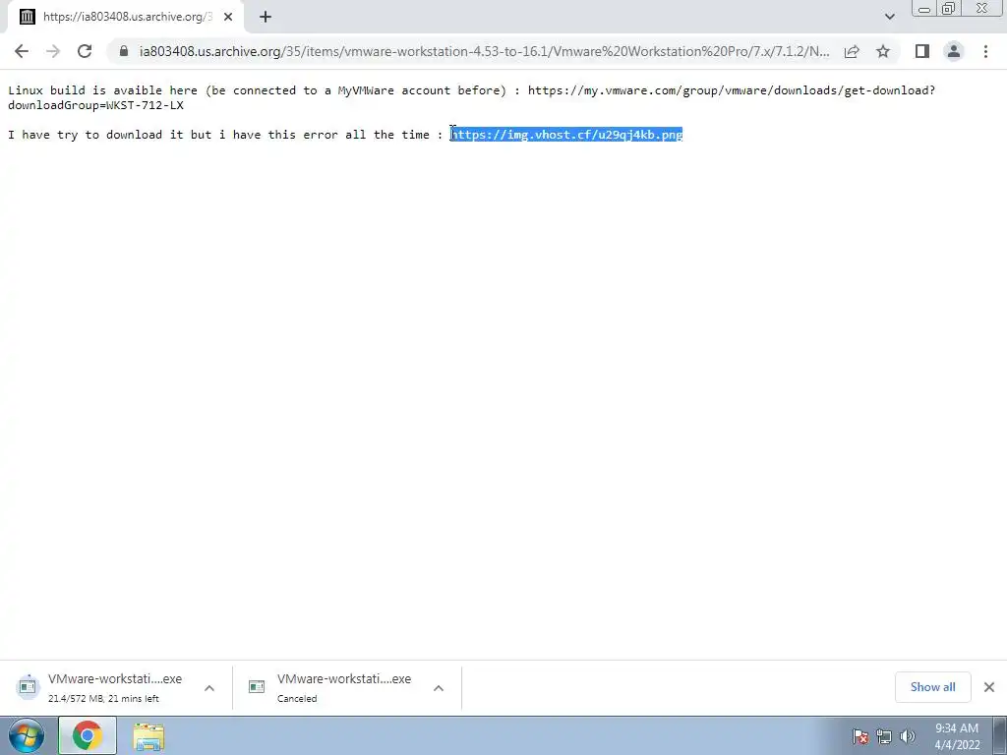Click Show all downloads

932,687
